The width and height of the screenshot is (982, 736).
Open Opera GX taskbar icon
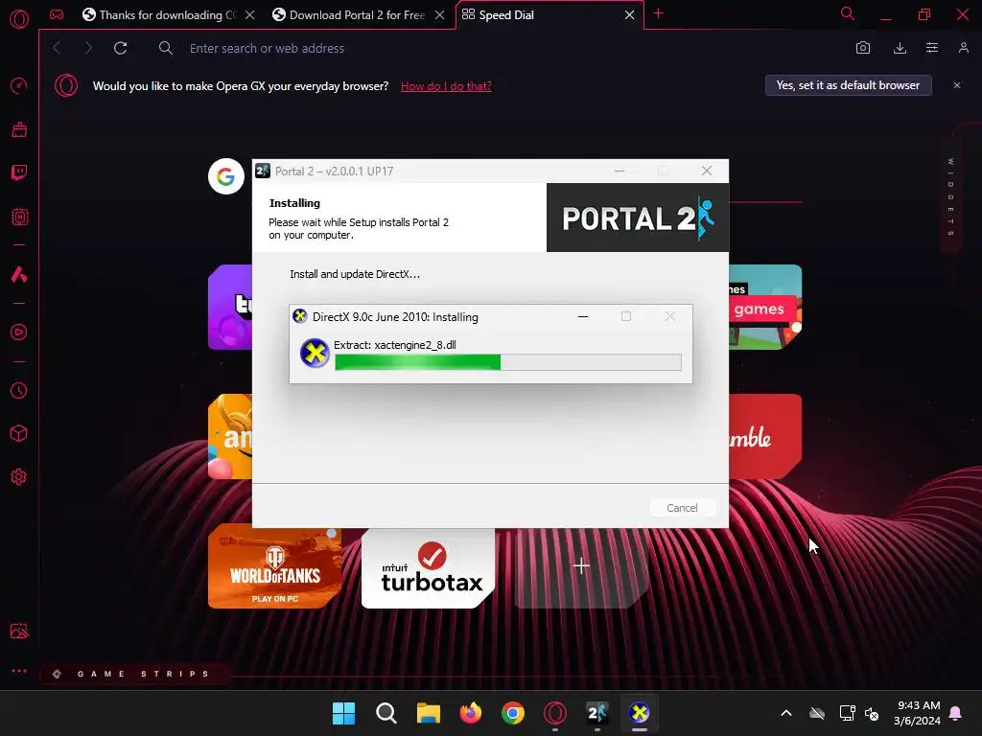pos(555,713)
